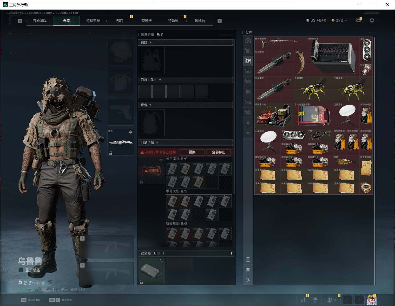
Task: Click the plus next to 379 currency
Action: 346,20
